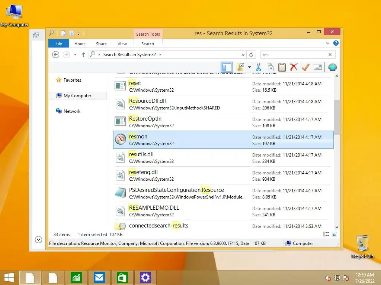381x285 pixels.
Task: Click the circled down-arrow button in back window
Action: 38,239
